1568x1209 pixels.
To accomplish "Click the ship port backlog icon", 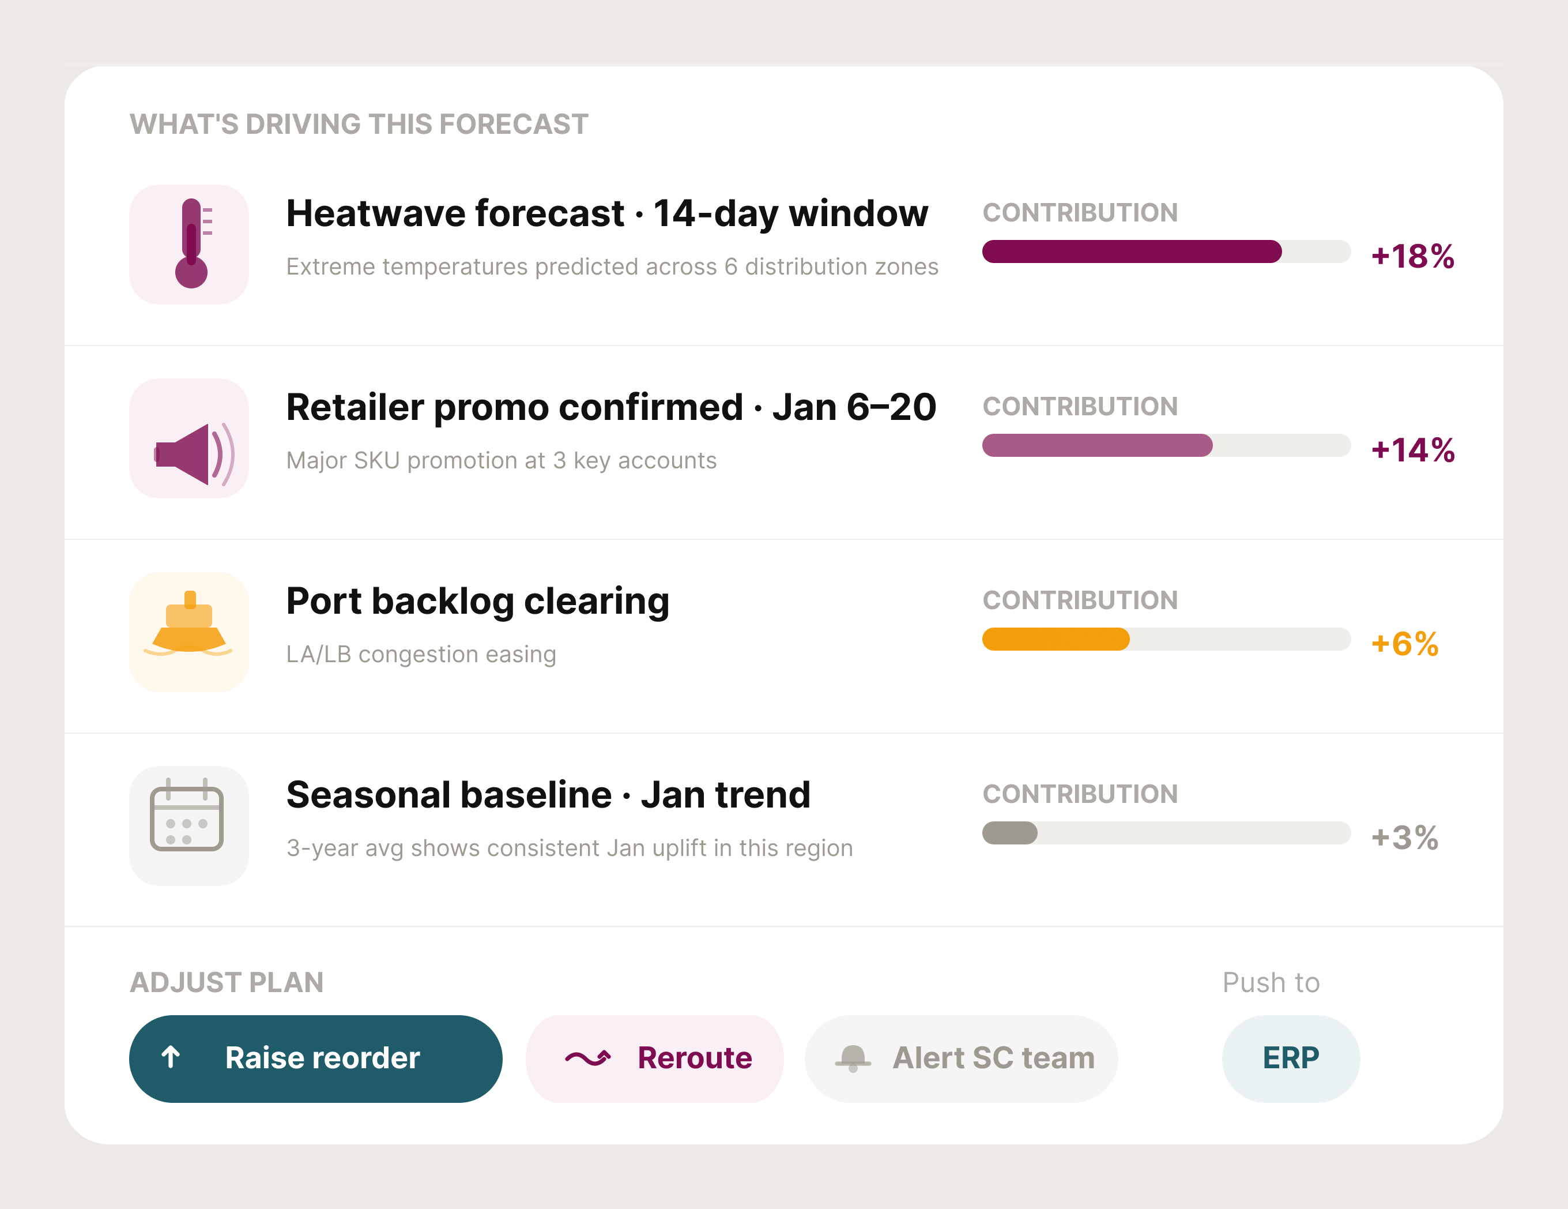I will [189, 625].
